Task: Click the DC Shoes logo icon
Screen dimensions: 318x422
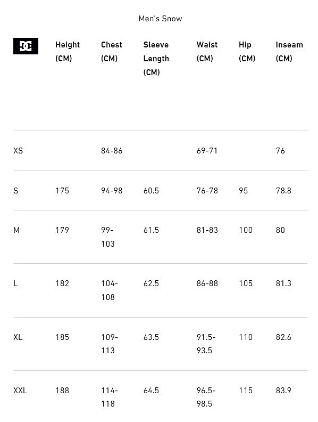Action: coord(26,46)
